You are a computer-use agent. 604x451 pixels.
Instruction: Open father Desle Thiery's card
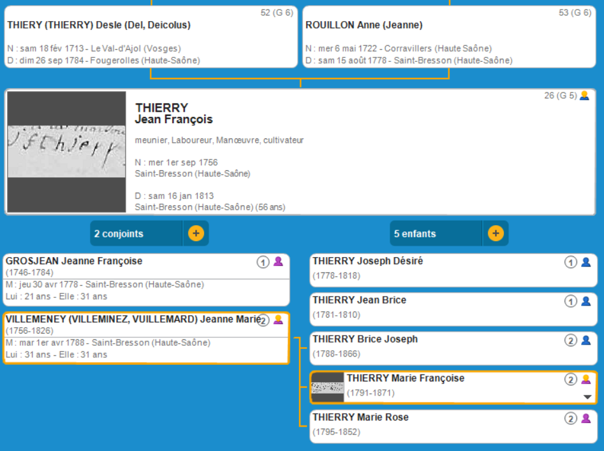(x=152, y=37)
